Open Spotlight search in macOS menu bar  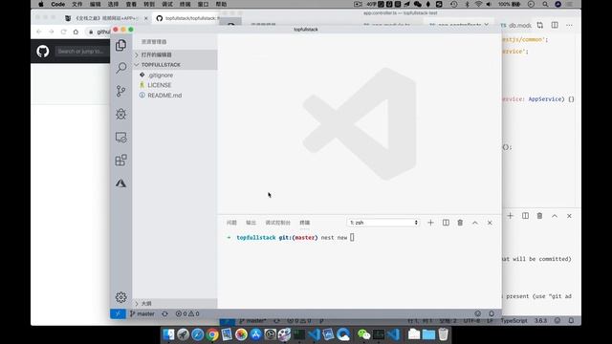pyautogui.click(x=545, y=4)
